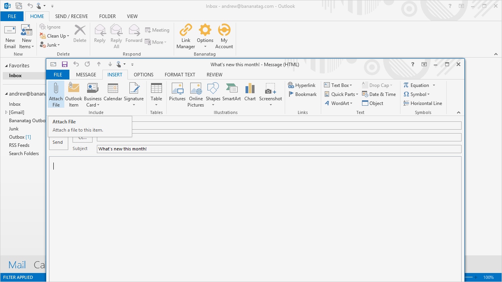Open the New Items menu
The image size is (502, 282).
tap(27, 37)
